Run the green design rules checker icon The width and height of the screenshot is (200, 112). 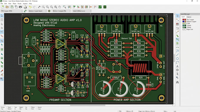click(100, 7)
